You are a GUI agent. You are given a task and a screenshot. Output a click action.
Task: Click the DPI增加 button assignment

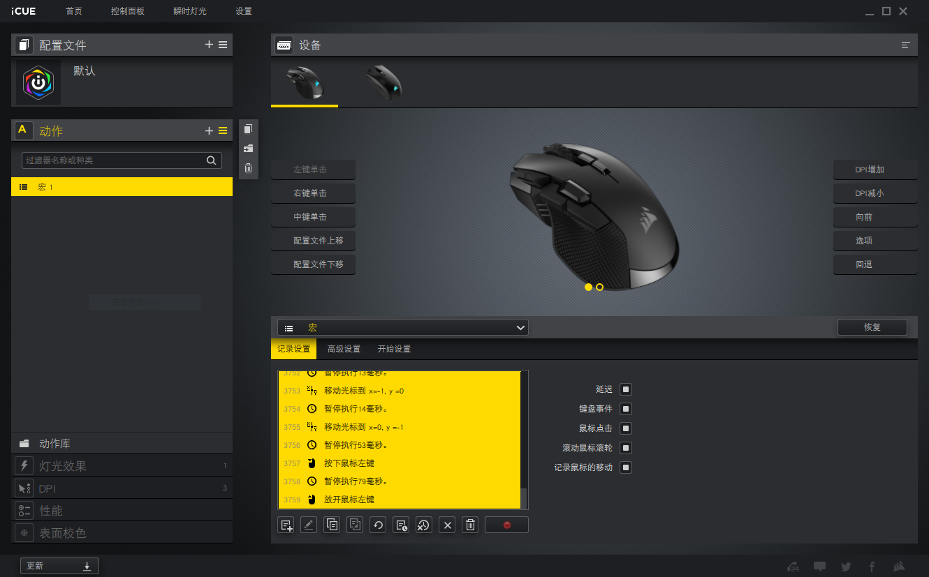click(875, 170)
